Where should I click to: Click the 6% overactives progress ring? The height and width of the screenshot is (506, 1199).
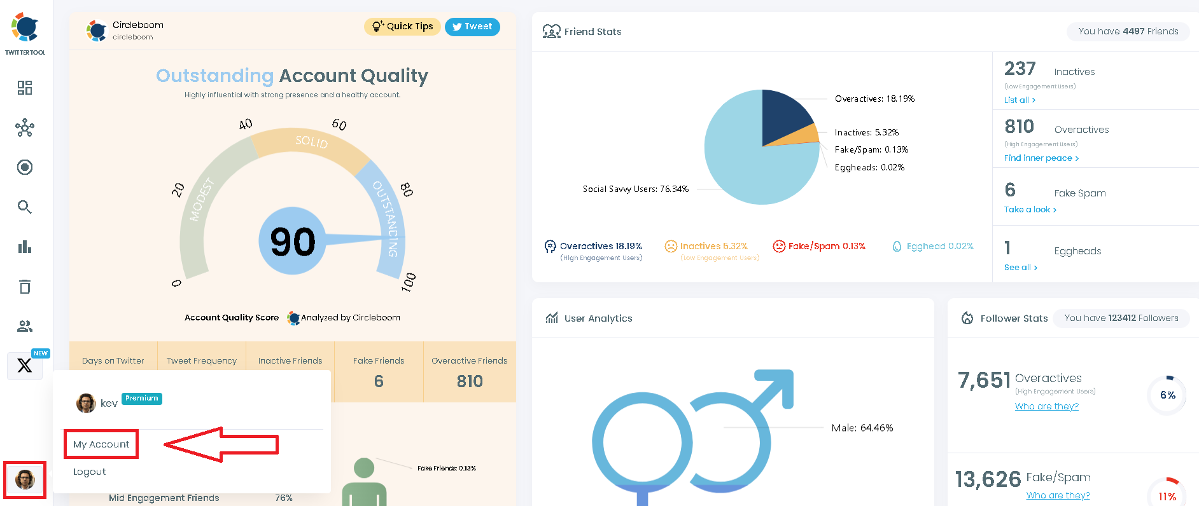[x=1167, y=395]
